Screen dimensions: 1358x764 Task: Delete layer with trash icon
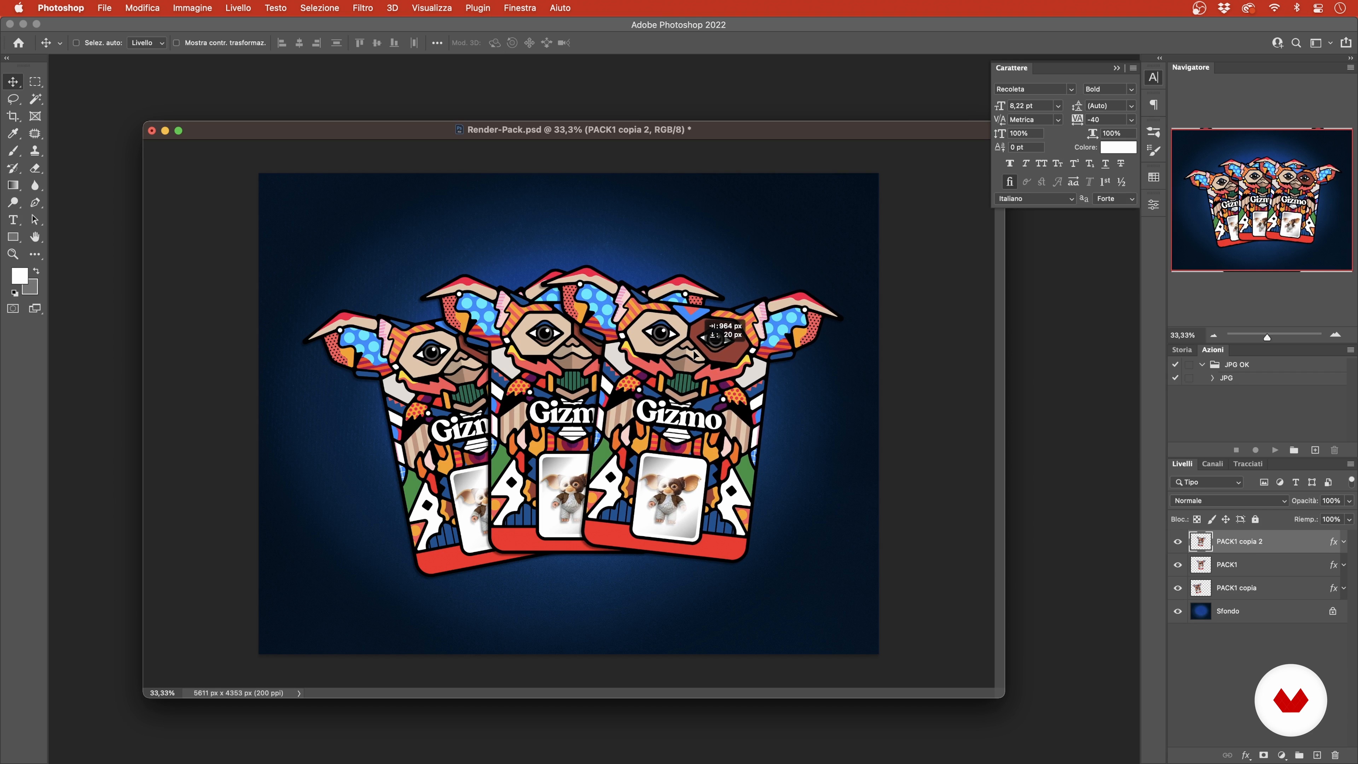1335,755
